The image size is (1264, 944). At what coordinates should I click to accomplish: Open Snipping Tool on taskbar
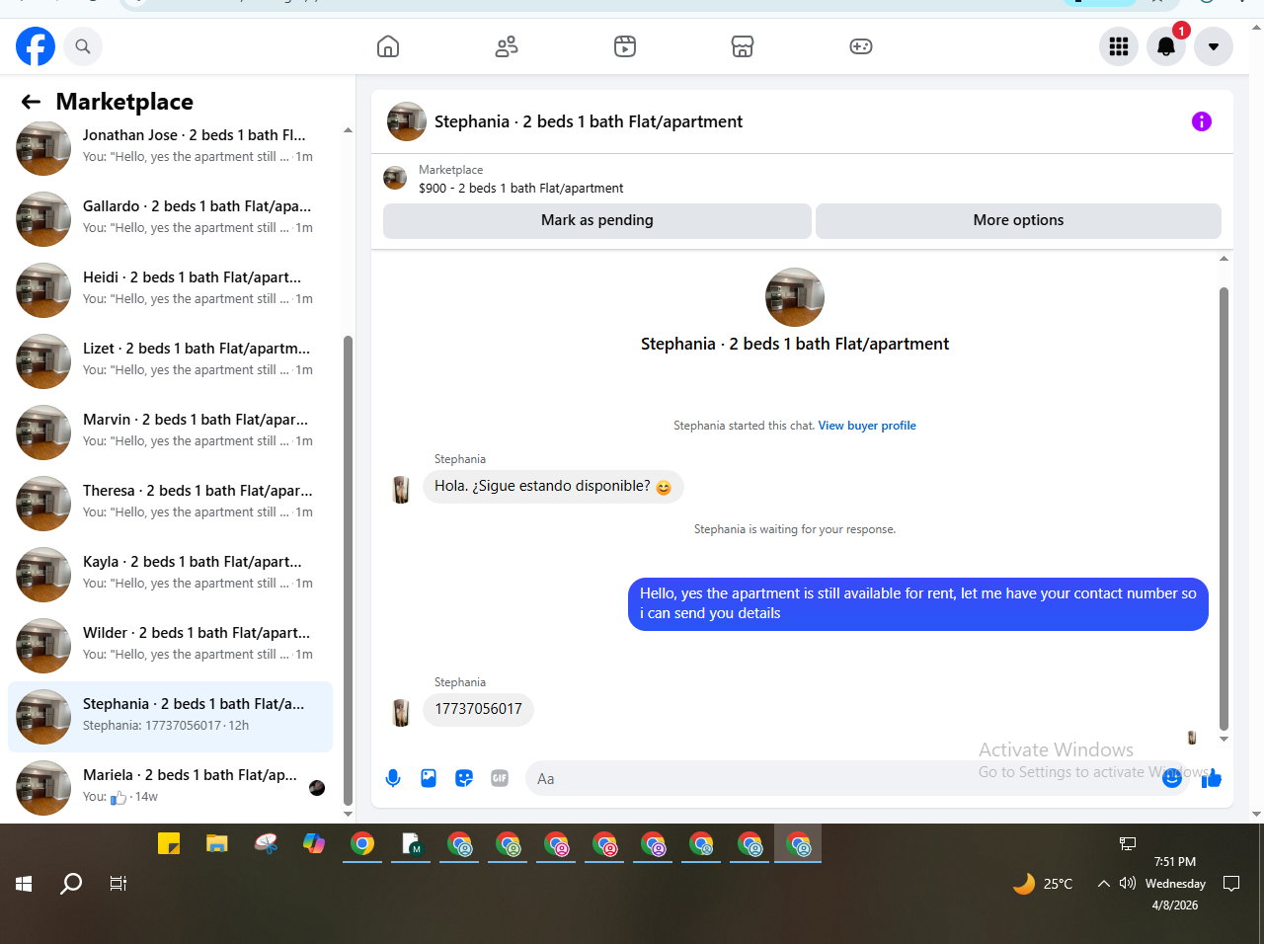point(266,843)
